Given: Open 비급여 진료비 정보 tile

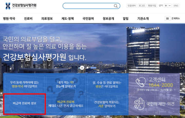Looking at the screenshot, I should (25, 104).
